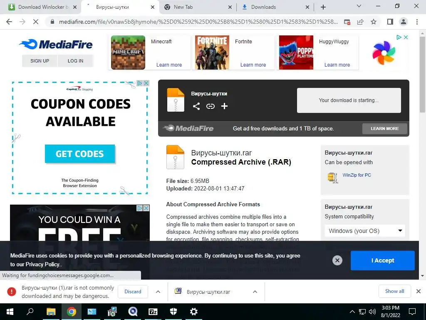
Task: Open the tab search chevron
Action: click(359, 6)
